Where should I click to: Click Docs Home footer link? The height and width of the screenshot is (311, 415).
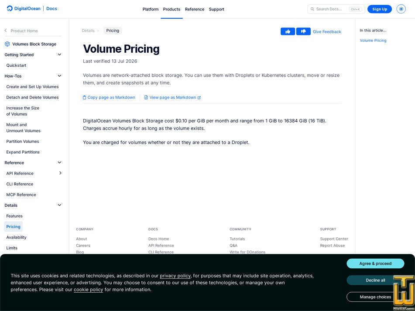(x=158, y=239)
